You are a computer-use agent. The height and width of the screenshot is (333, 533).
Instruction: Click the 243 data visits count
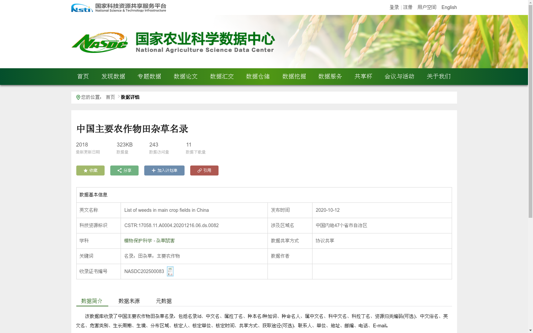click(x=154, y=145)
